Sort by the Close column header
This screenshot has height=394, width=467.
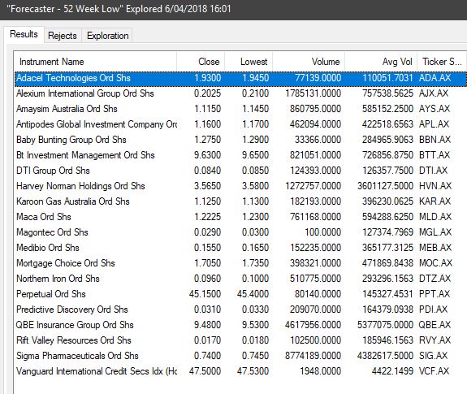click(x=201, y=62)
